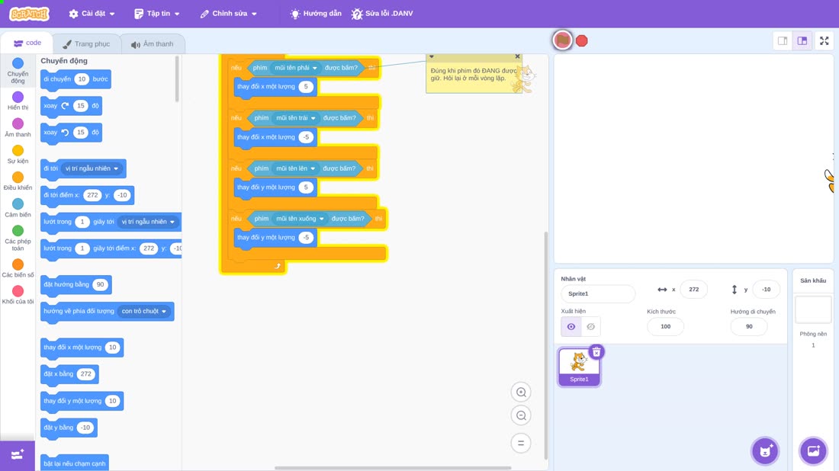Open the Tập tin menu
The image size is (839, 471).
(x=157, y=14)
